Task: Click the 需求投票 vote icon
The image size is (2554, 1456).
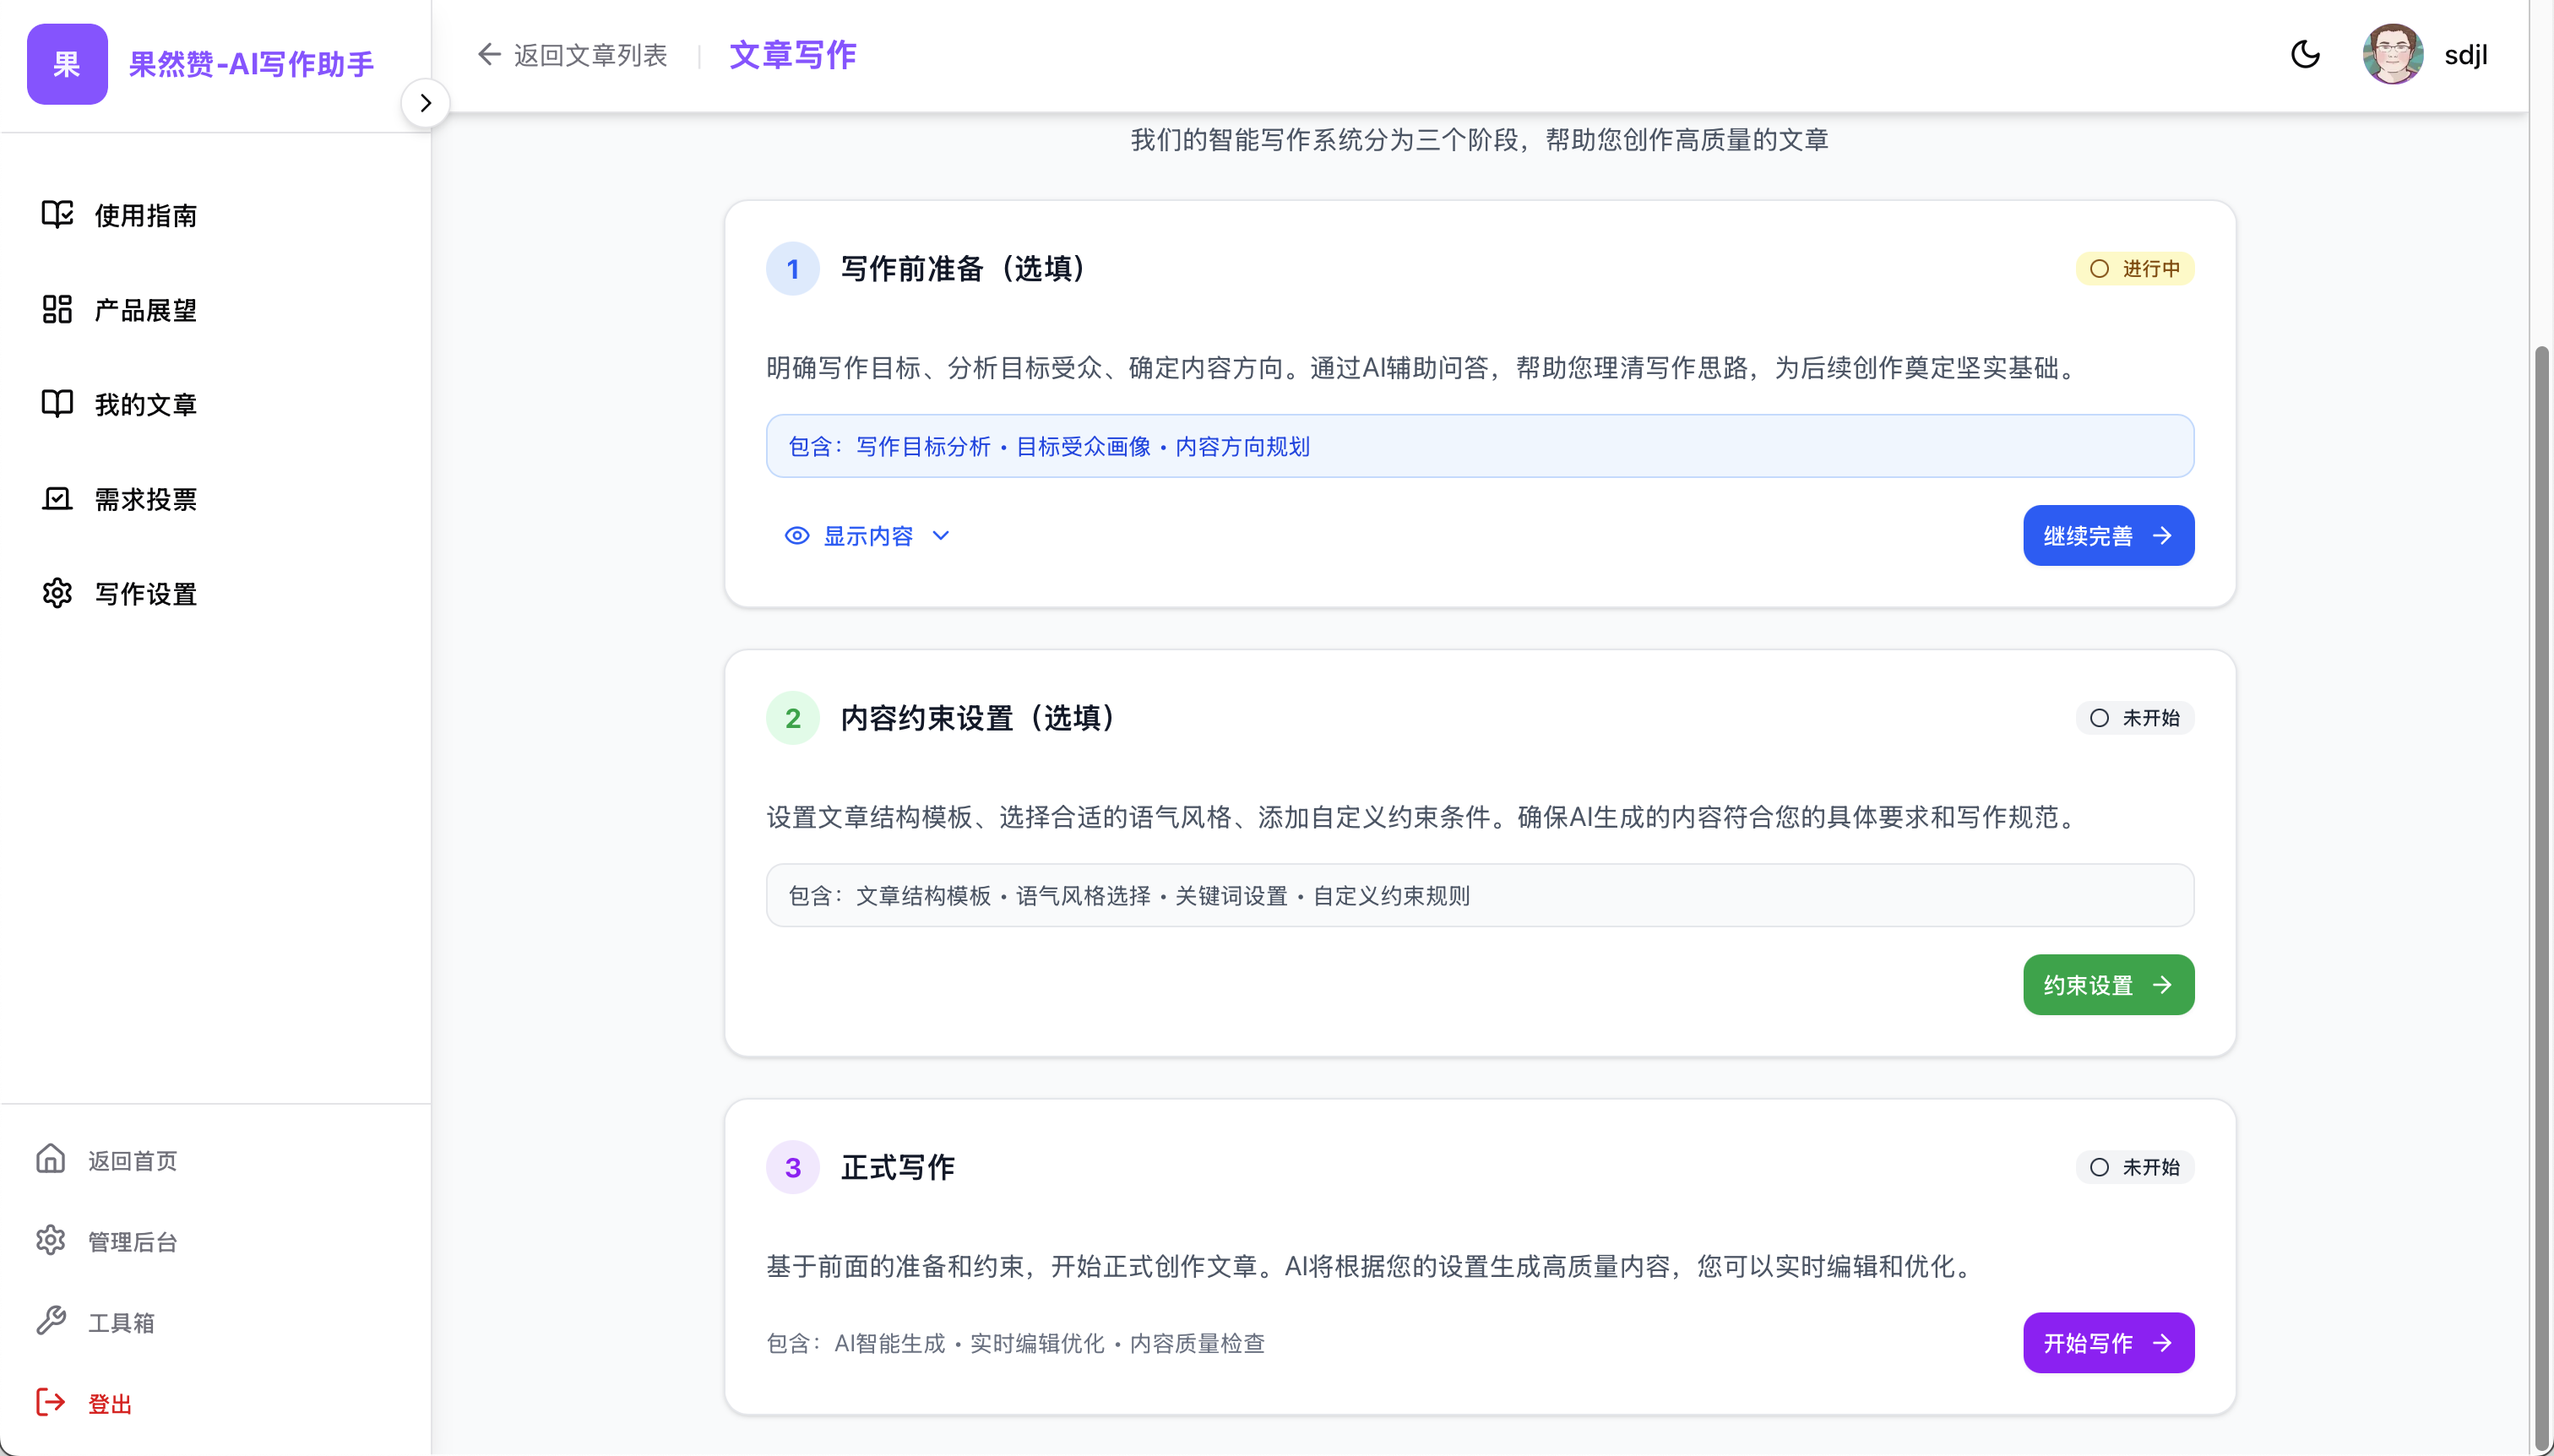Action: pos(57,498)
